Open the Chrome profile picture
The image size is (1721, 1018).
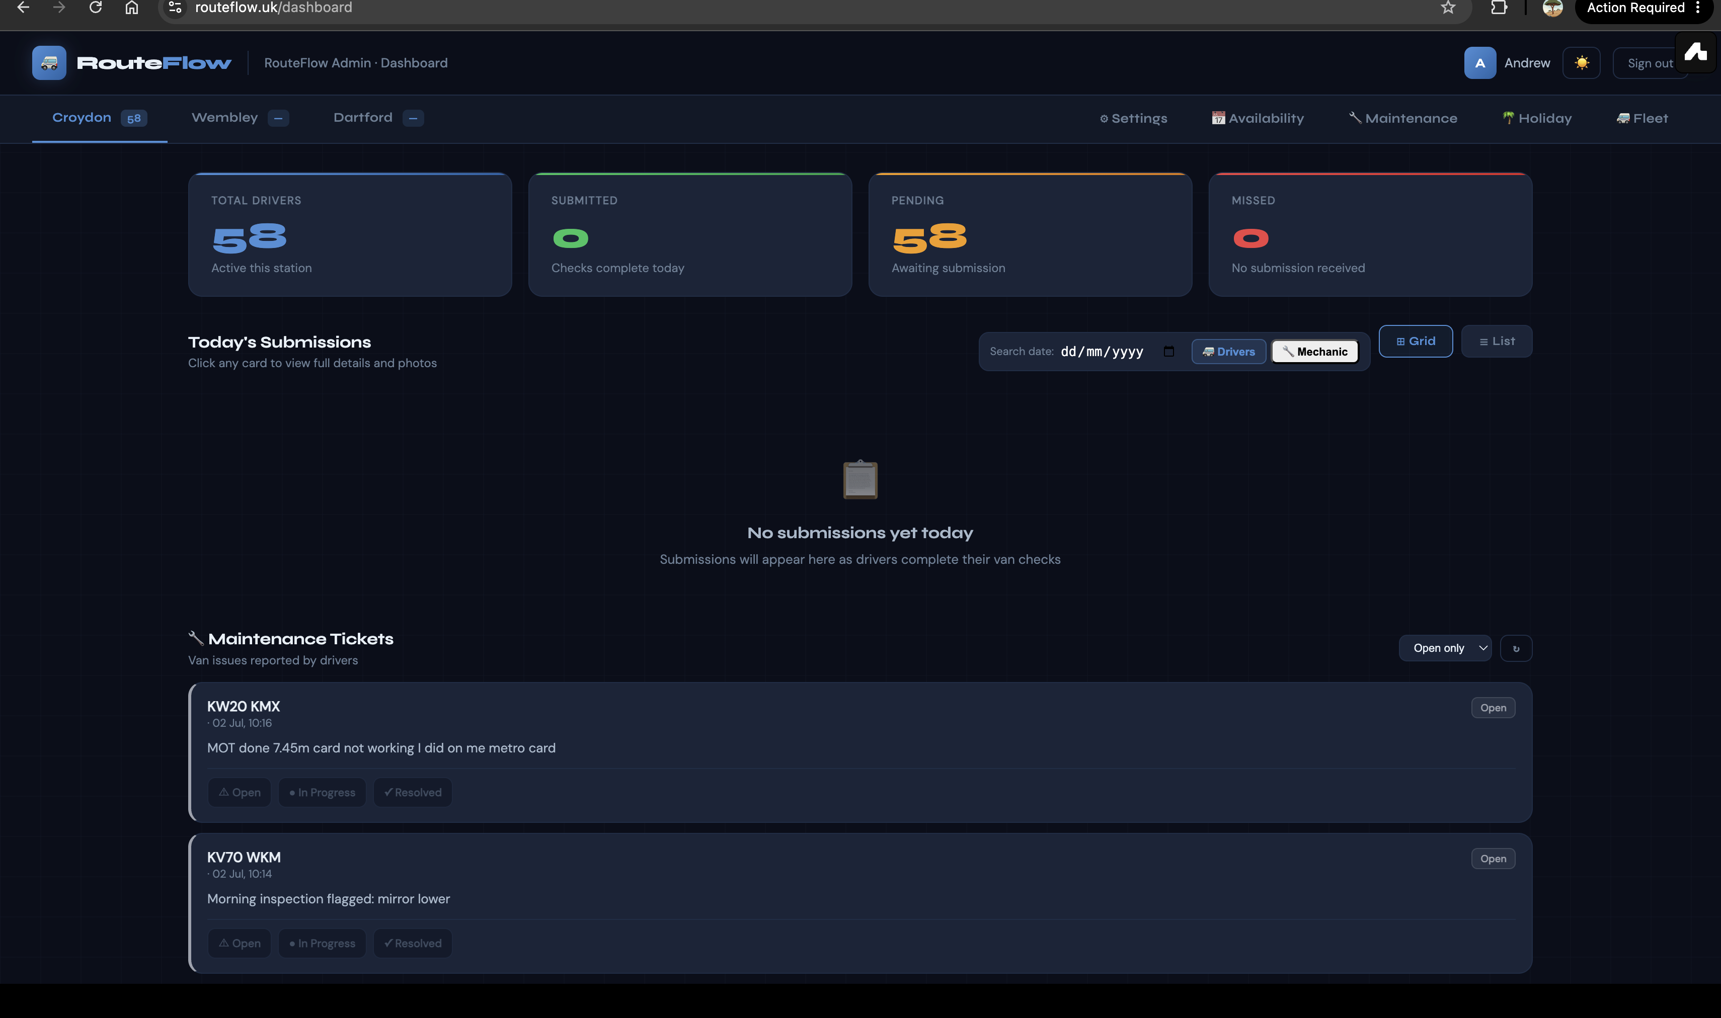[1552, 8]
